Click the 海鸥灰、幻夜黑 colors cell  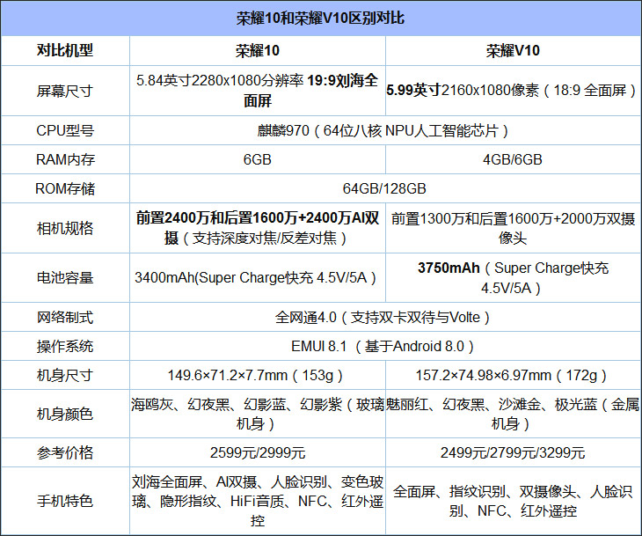click(x=258, y=414)
